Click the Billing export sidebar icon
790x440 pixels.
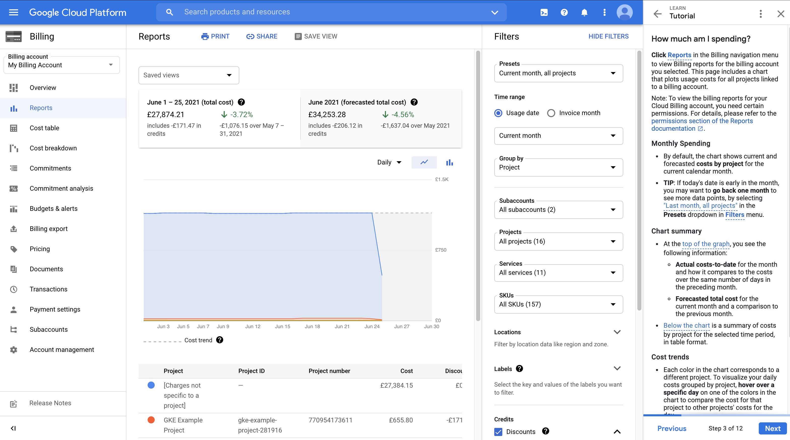[13, 228]
